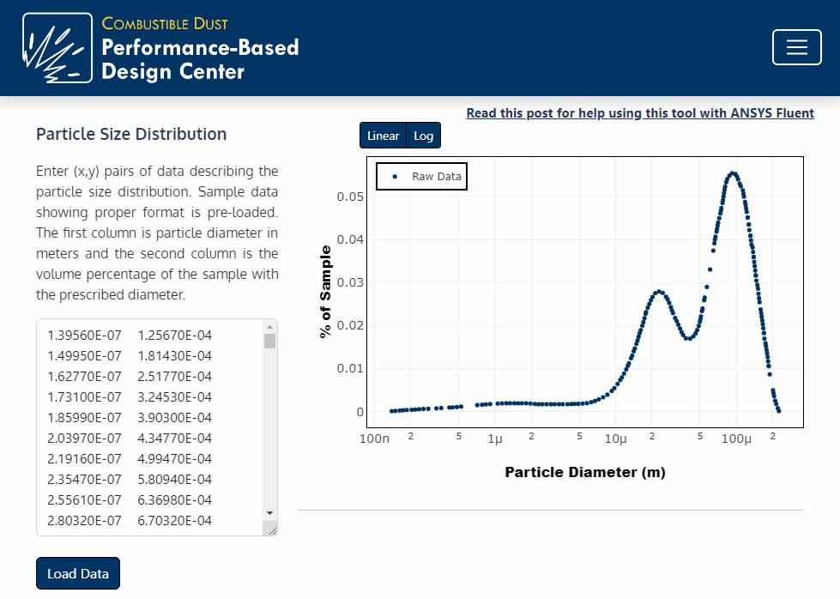Click value 4.34770E-04 in data
The image size is (840, 599).
(x=175, y=439)
